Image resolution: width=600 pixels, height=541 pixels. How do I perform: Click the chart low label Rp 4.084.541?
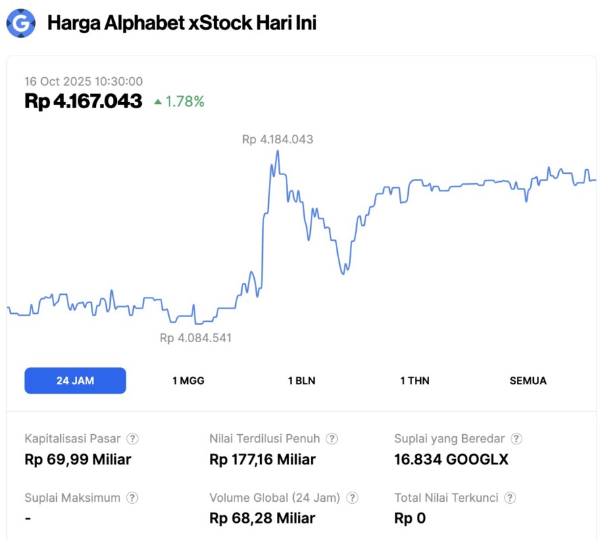click(195, 337)
